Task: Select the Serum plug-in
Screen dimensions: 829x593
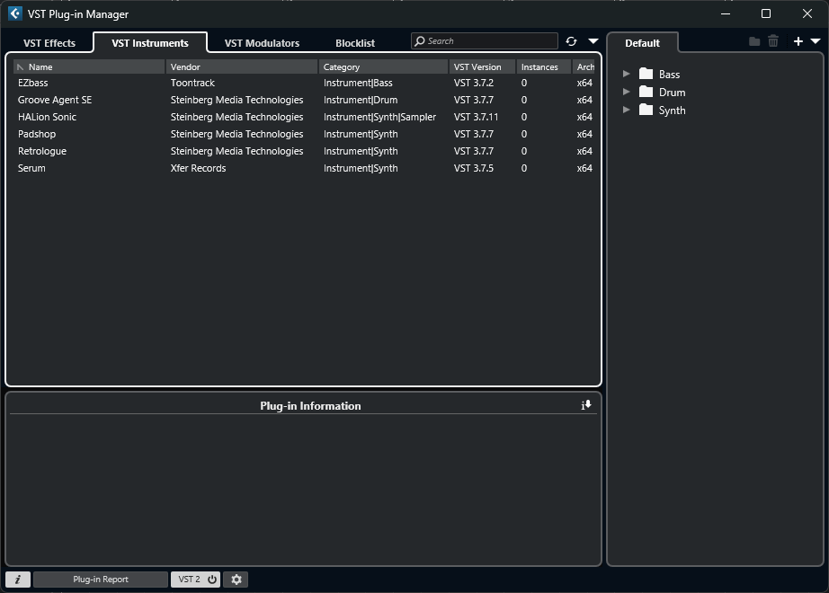Action: [x=305, y=168]
